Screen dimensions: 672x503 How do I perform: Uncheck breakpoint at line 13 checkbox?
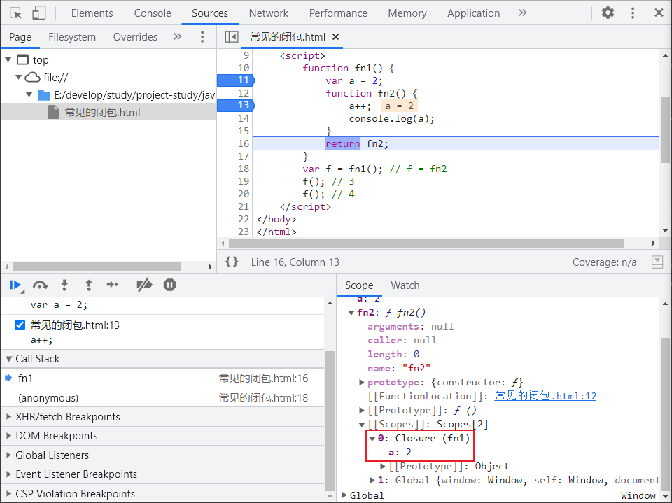20,325
